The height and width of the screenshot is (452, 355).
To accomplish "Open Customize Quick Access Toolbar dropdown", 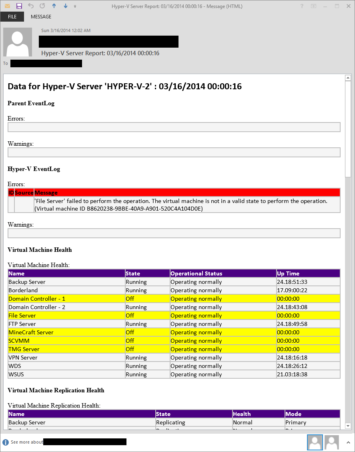I will click(x=75, y=6).
